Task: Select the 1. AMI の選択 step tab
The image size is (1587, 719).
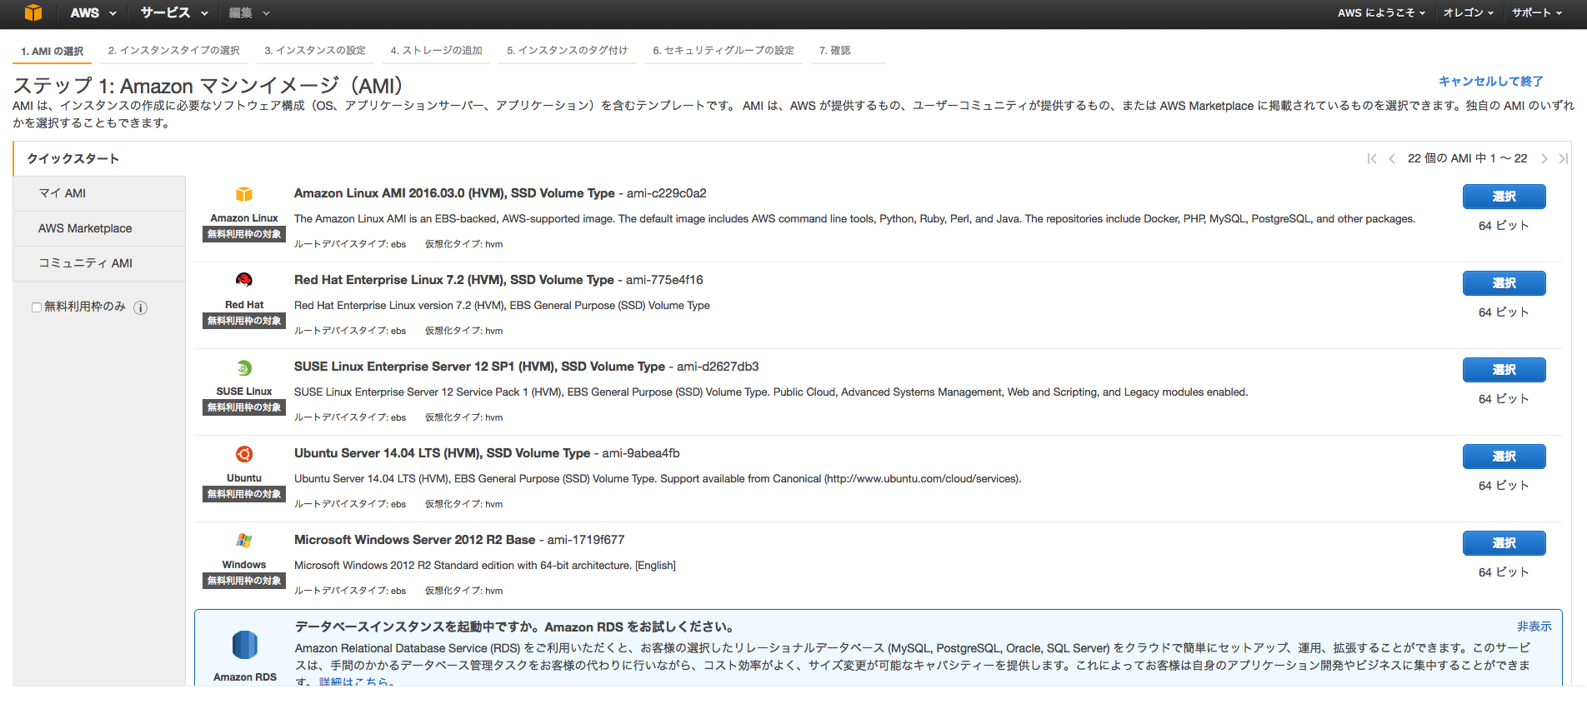Action: [x=53, y=51]
